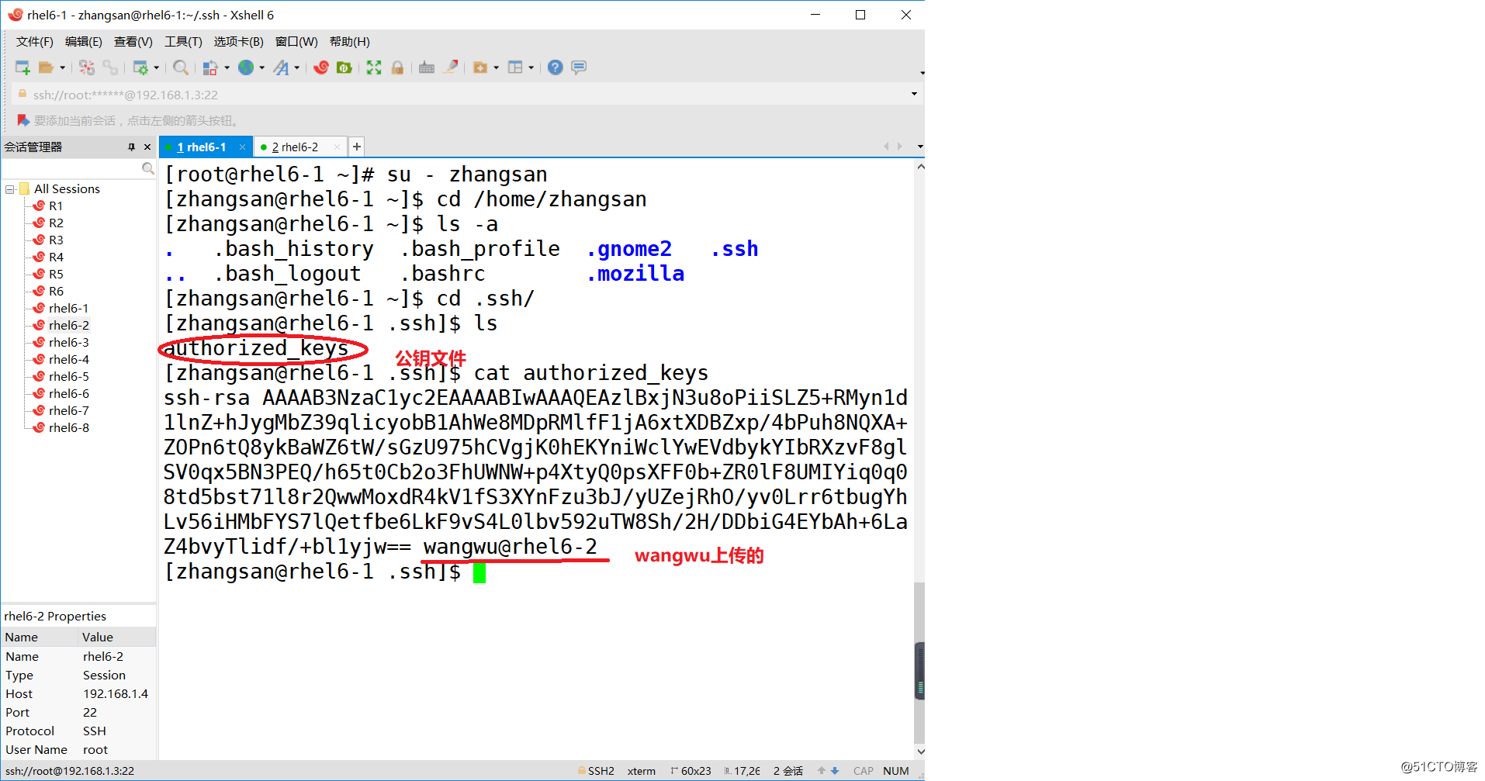Open the 选项卡(B) menu
The width and height of the screenshot is (1485, 781).
point(238,41)
